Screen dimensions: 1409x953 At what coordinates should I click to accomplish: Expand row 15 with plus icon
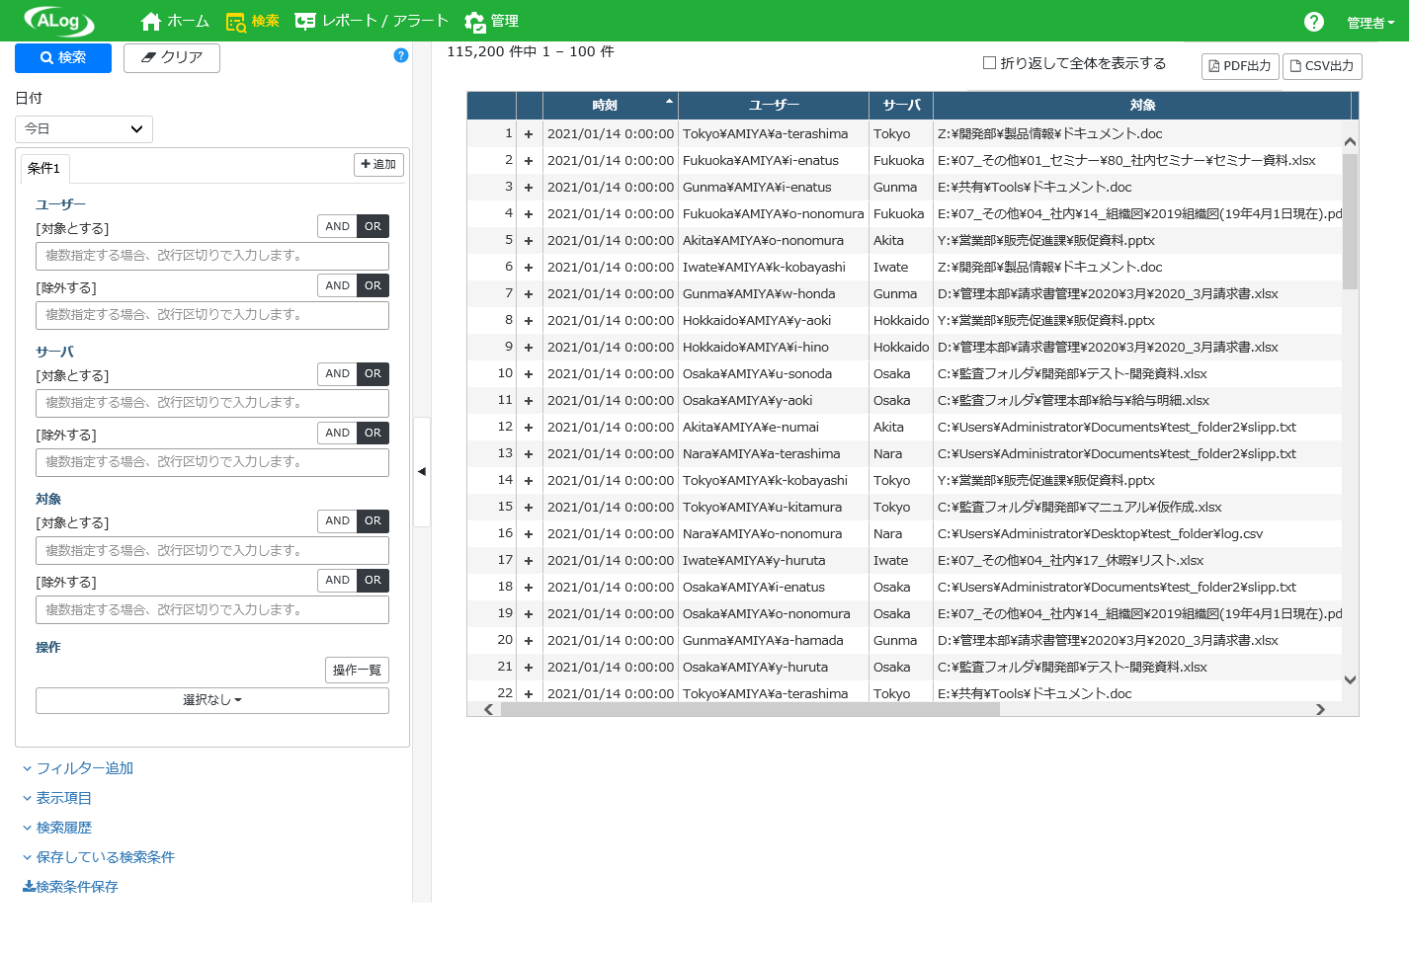click(x=529, y=508)
